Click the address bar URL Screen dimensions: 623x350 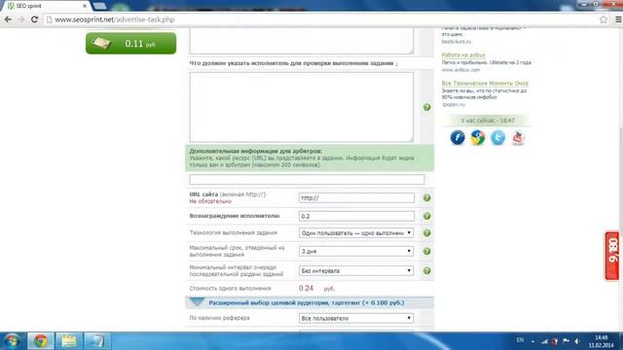(x=115, y=19)
